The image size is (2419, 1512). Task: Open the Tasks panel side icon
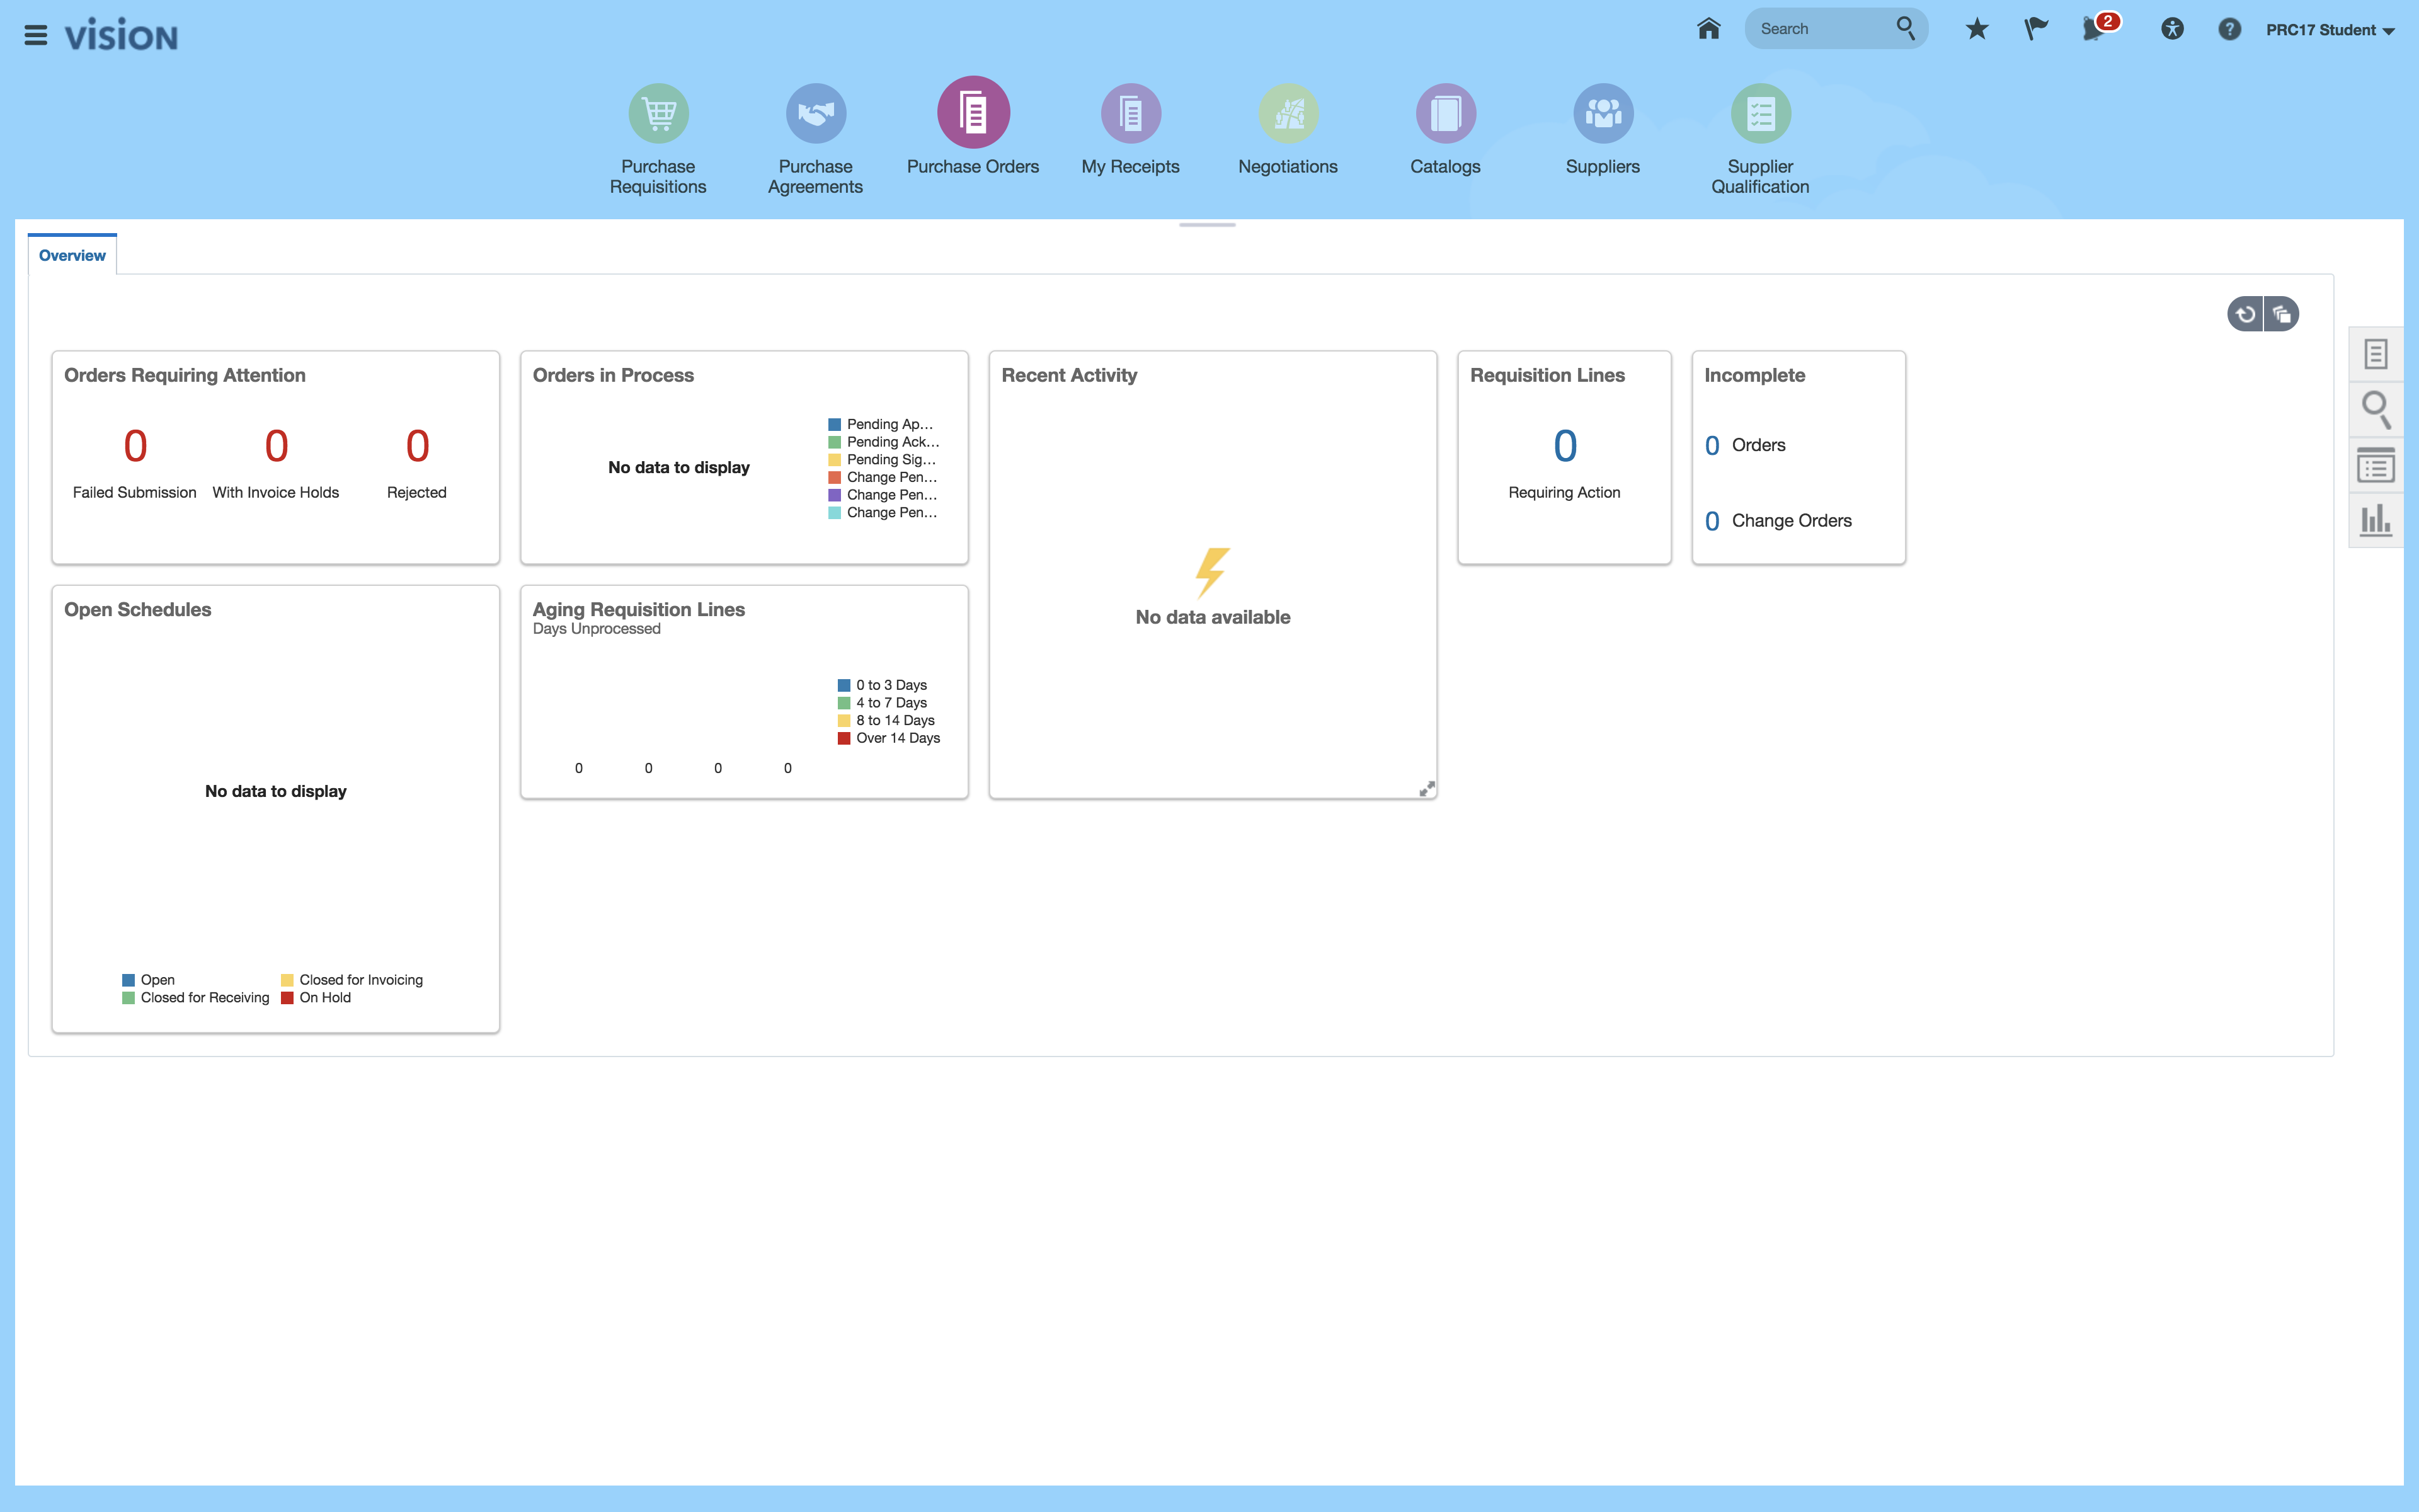pyautogui.click(x=2375, y=354)
